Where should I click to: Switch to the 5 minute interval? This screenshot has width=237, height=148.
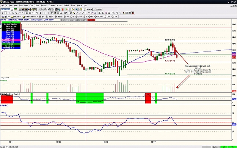pos(85,17)
